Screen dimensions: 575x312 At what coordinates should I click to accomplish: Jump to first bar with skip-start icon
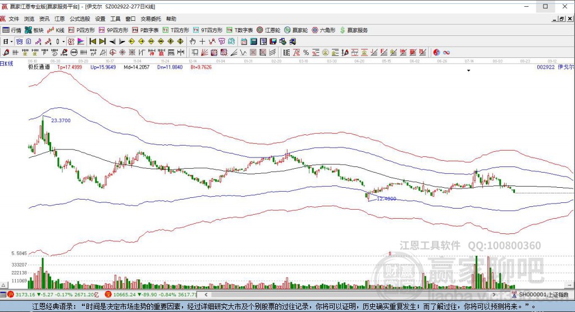(x=93, y=42)
